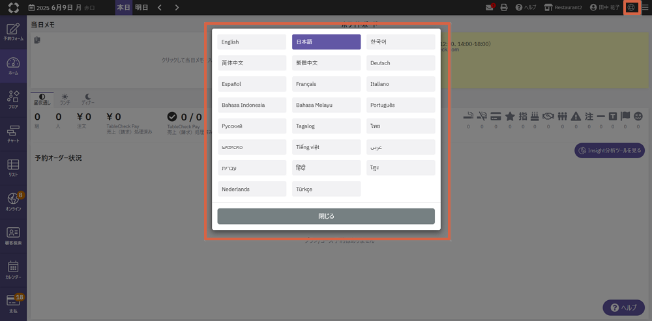This screenshot has width=652, height=321.
Task: Click the non-smoking filter icon
Action: pos(482,117)
